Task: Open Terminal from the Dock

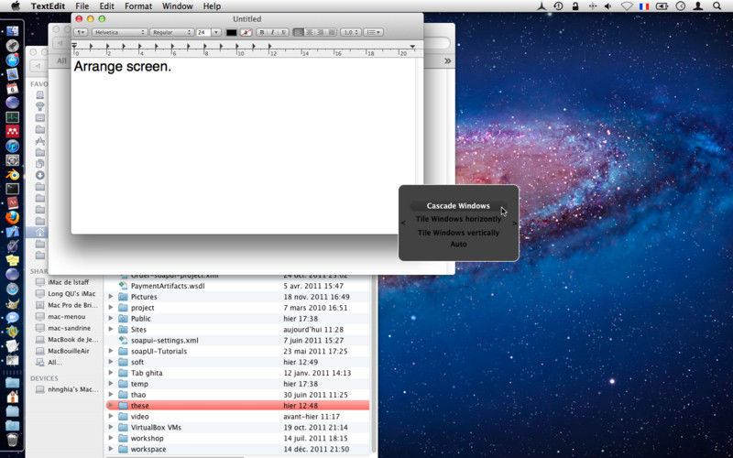Action: (12, 189)
